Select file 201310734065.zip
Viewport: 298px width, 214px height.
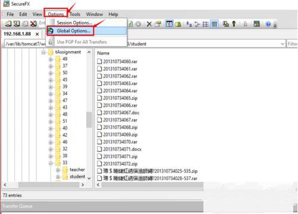[120, 98]
